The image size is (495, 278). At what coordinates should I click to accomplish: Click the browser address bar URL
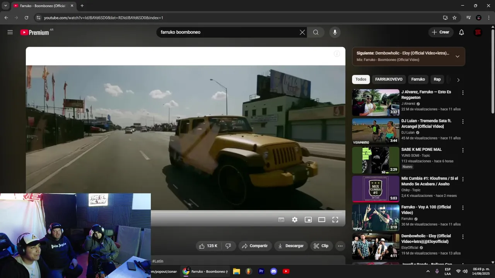click(x=103, y=18)
